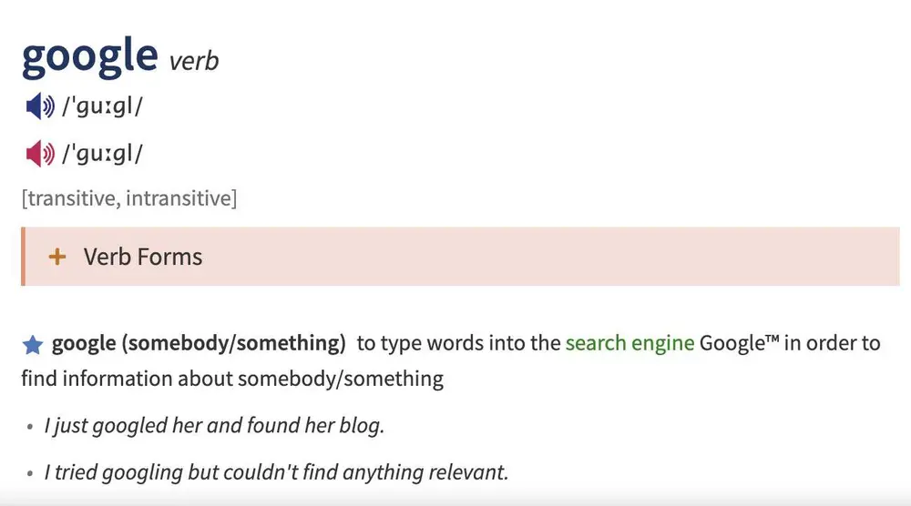
Task: Play the blue speaker pronunciation audio
Action: [39, 106]
